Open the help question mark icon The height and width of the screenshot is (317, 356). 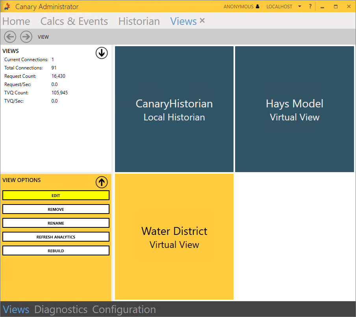pos(310,6)
